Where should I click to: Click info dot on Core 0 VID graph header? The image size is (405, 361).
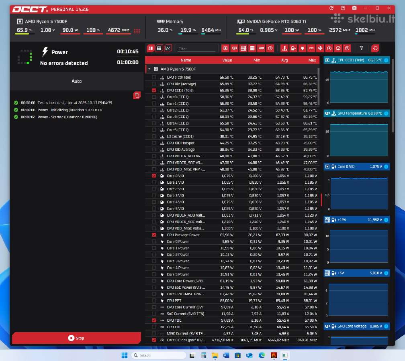(386, 166)
